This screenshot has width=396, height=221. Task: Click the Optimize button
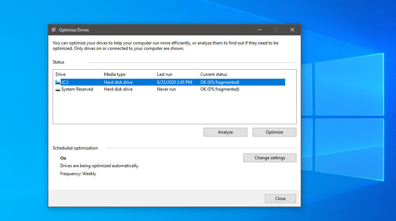point(274,132)
